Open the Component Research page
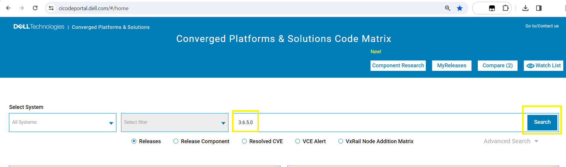The image size is (566, 167). click(x=398, y=65)
